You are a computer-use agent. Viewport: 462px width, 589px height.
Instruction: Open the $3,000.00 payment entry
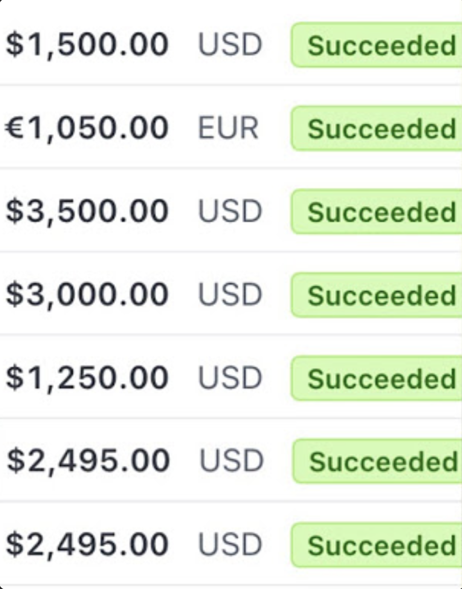point(87,294)
